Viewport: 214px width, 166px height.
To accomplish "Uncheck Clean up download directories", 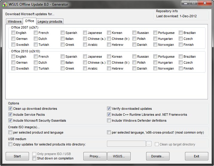I will [10, 108].
